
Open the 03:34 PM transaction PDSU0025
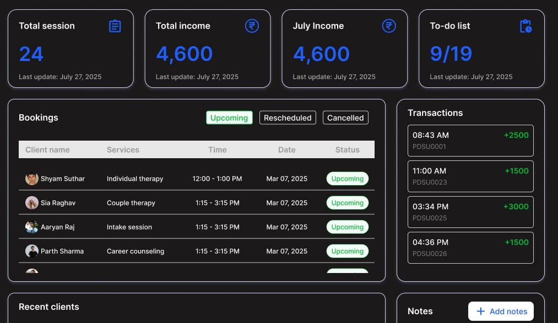pos(470,212)
